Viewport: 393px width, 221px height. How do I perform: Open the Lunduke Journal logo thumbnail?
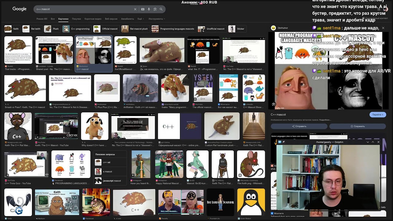click(x=220, y=202)
